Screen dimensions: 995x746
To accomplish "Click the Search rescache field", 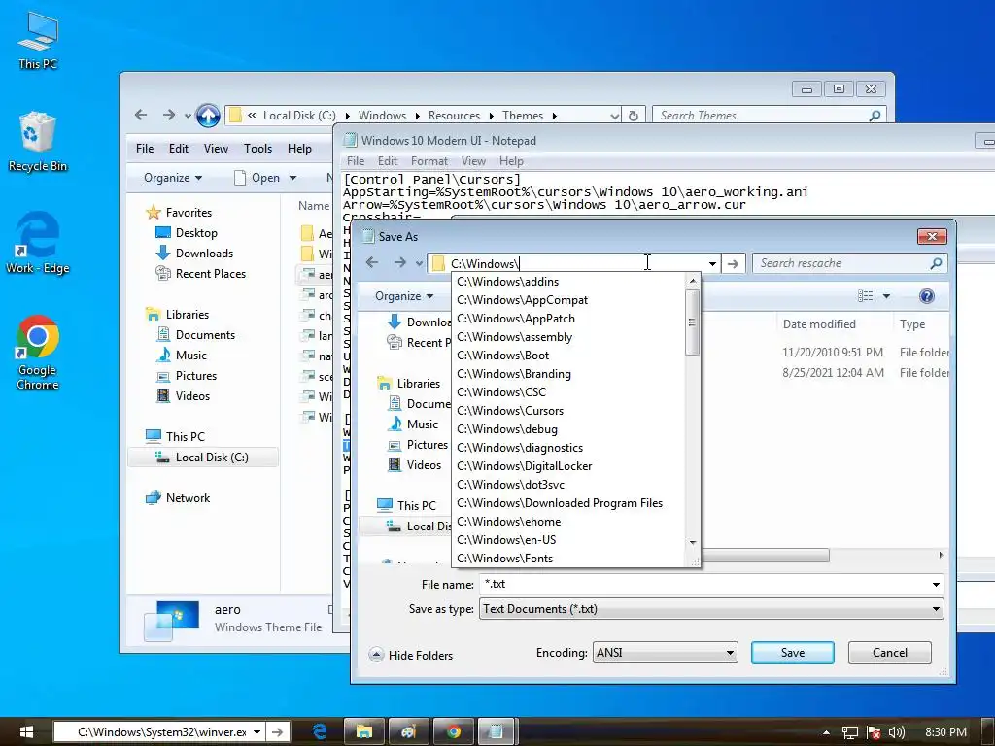I will pyautogui.click(x=841, y=263).
